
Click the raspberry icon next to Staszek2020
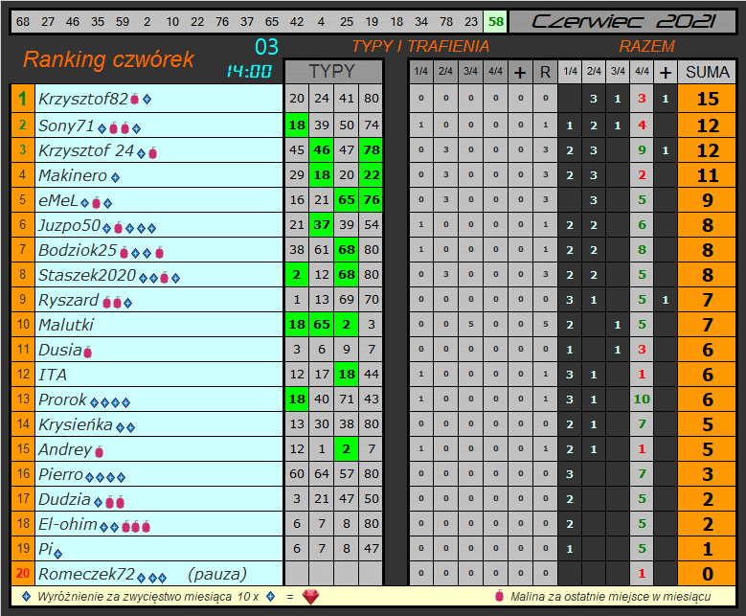[164, 278]
